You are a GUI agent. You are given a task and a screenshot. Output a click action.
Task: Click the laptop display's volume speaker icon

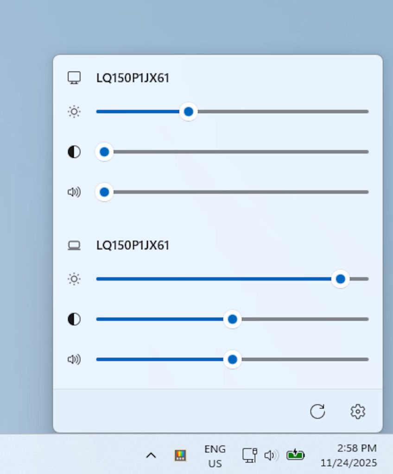pyautogui.click(x=74, y=360)
